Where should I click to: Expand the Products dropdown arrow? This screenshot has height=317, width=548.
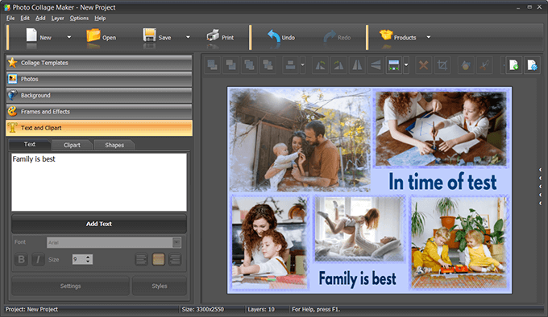pyautogui.click(x=429, y=37)
